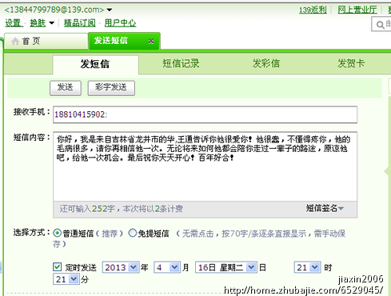Click the search magnifier icon
The image size is (391, 296).
coord(380,25)
